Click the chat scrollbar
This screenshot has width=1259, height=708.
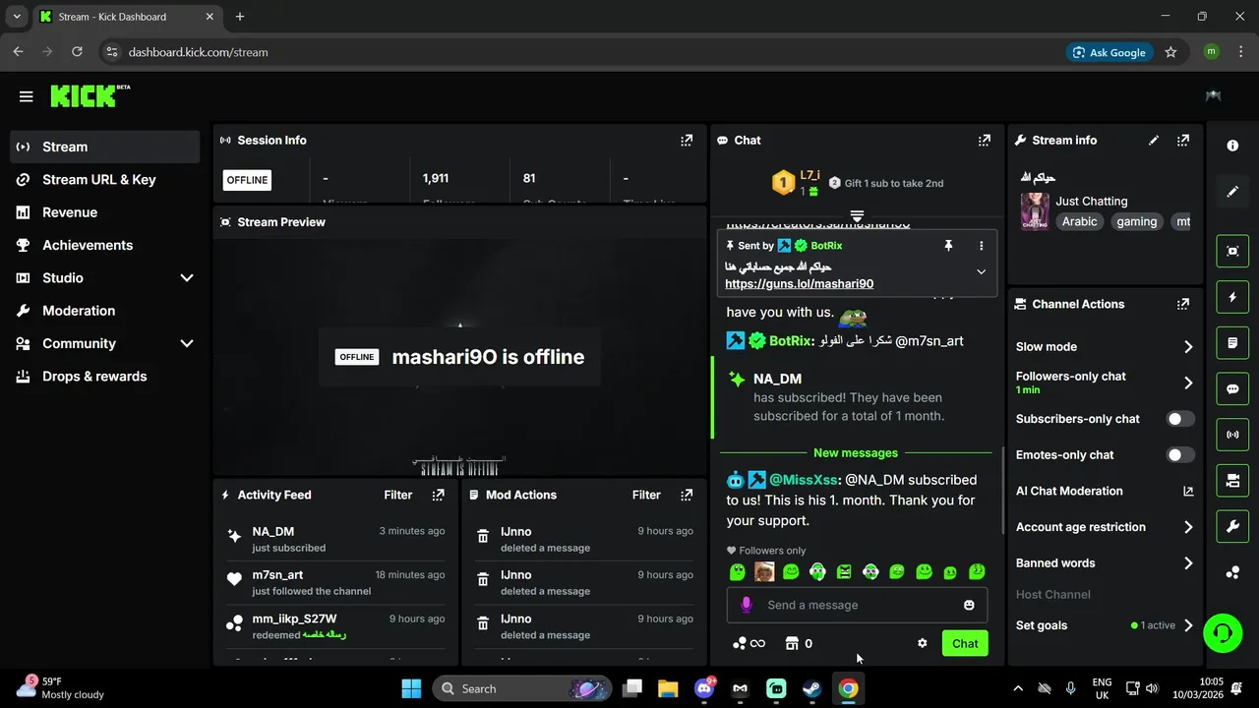(1002, 490)
